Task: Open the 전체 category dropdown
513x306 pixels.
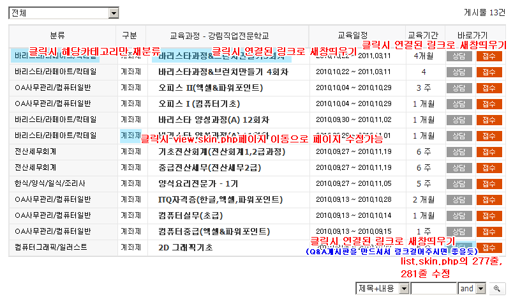Action: pos(64,13)
